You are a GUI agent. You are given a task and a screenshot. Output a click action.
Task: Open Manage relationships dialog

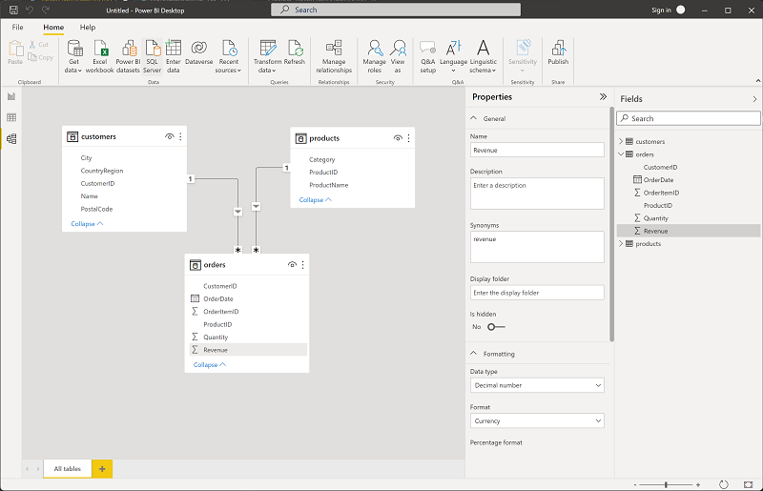point(334,56)
